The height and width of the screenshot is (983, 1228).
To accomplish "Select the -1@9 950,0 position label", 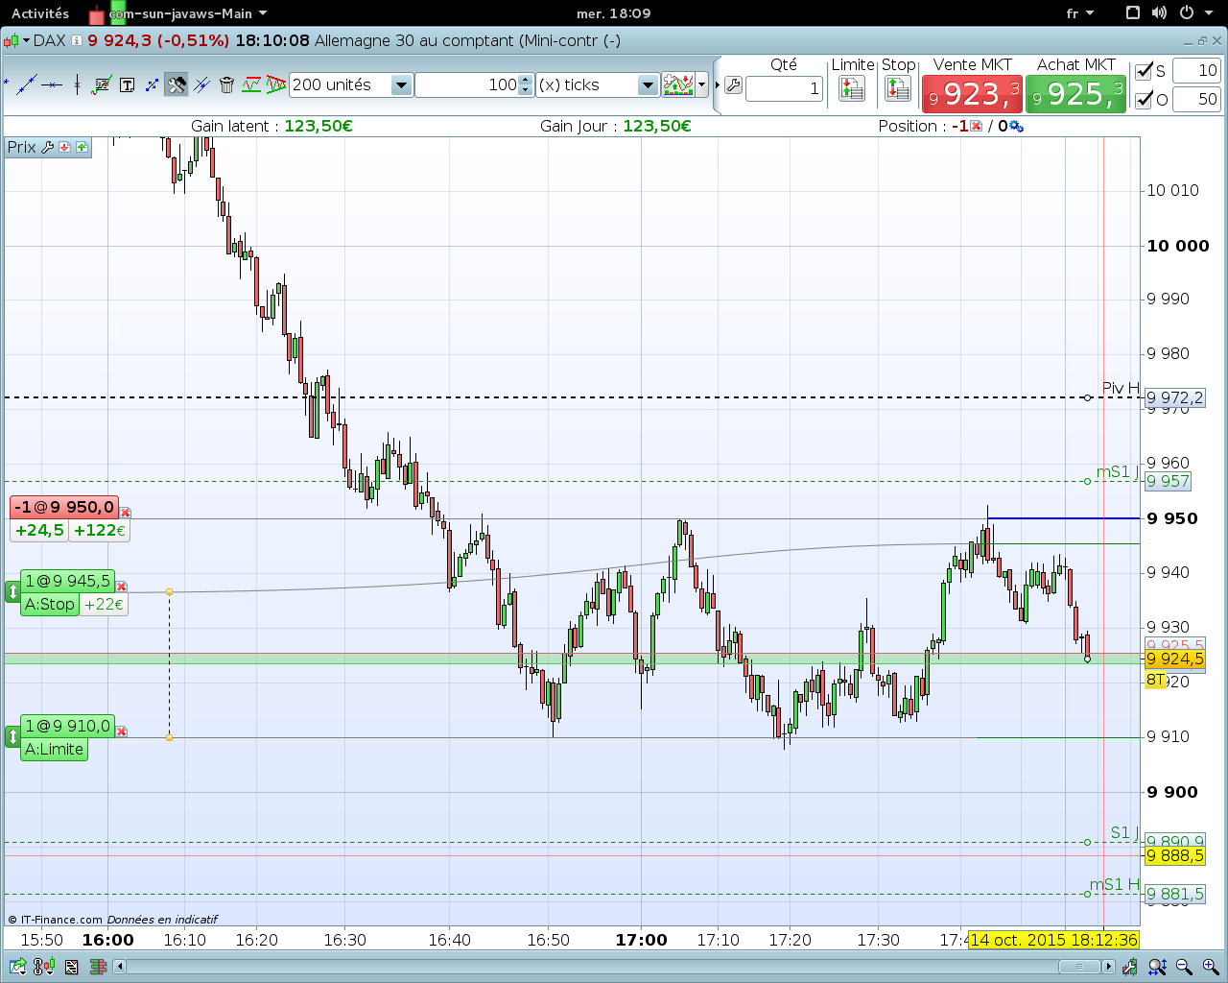I will pos(64,507).
